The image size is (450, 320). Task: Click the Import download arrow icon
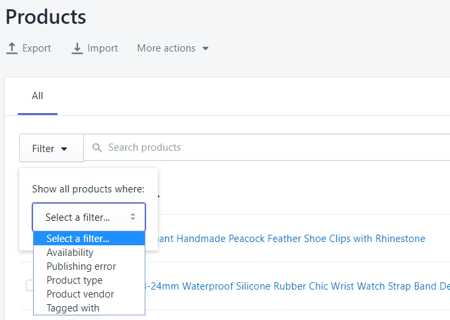pos(77,48)
